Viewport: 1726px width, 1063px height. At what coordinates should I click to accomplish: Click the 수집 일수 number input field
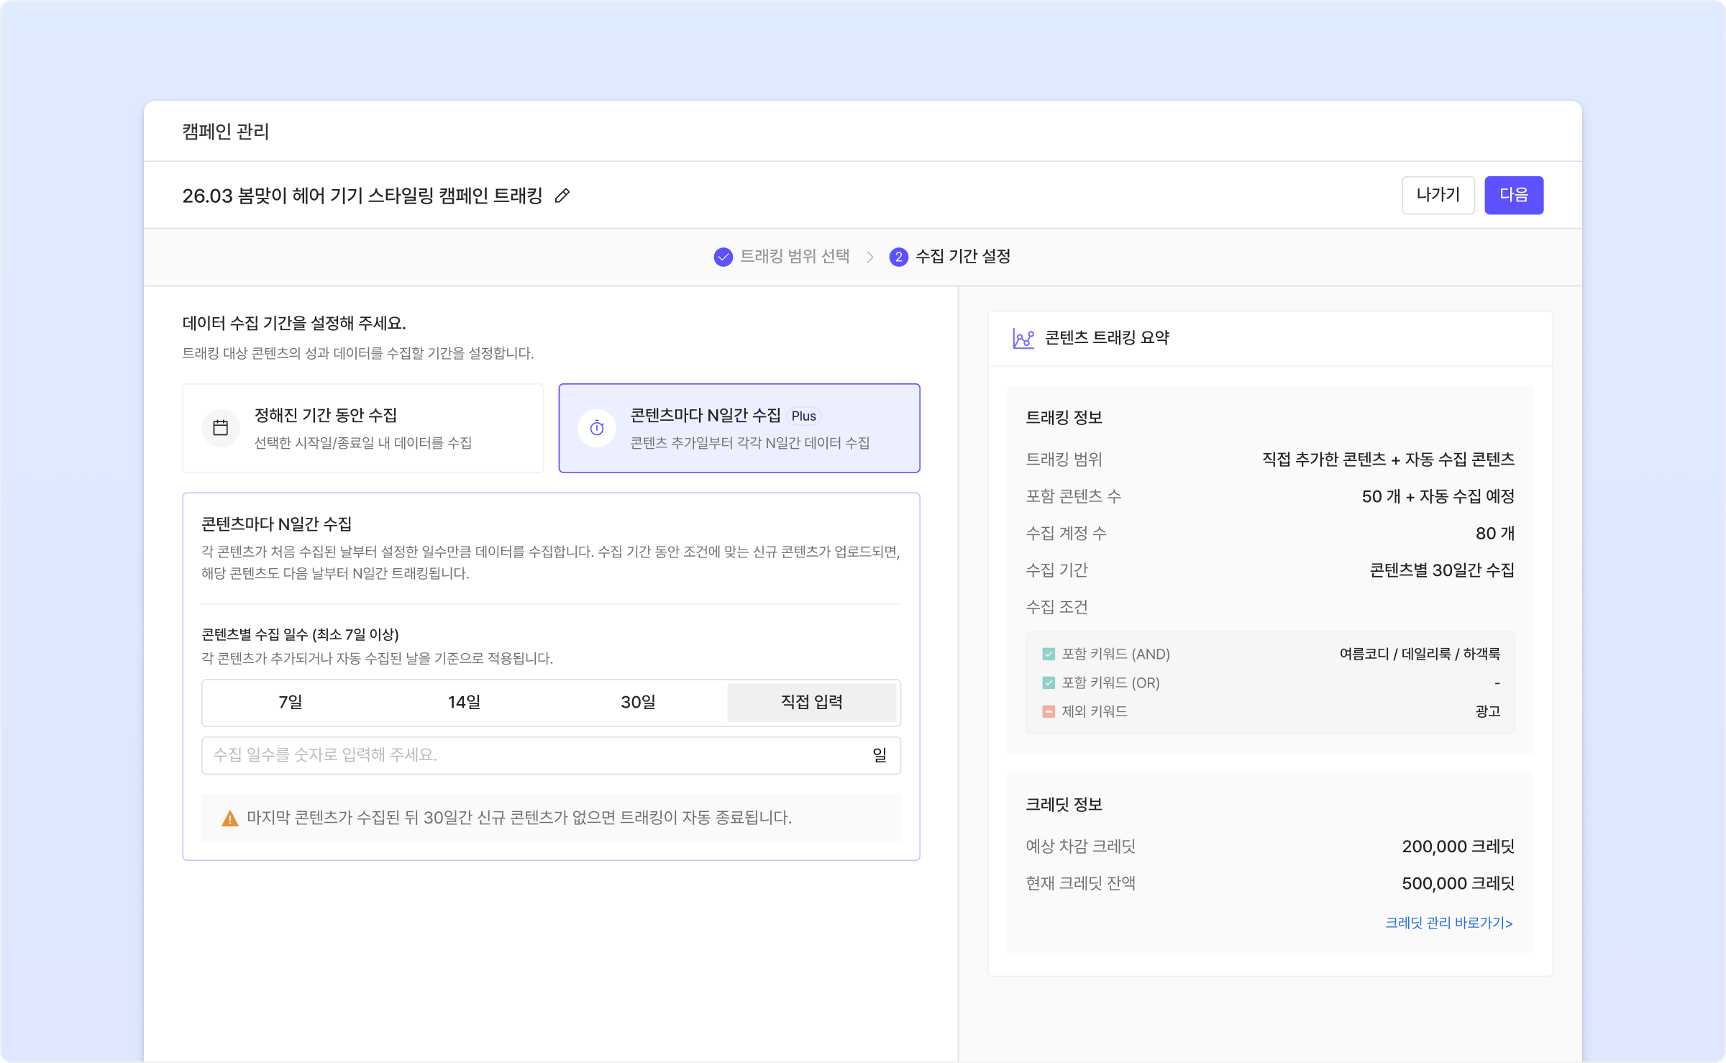(551, 755)
